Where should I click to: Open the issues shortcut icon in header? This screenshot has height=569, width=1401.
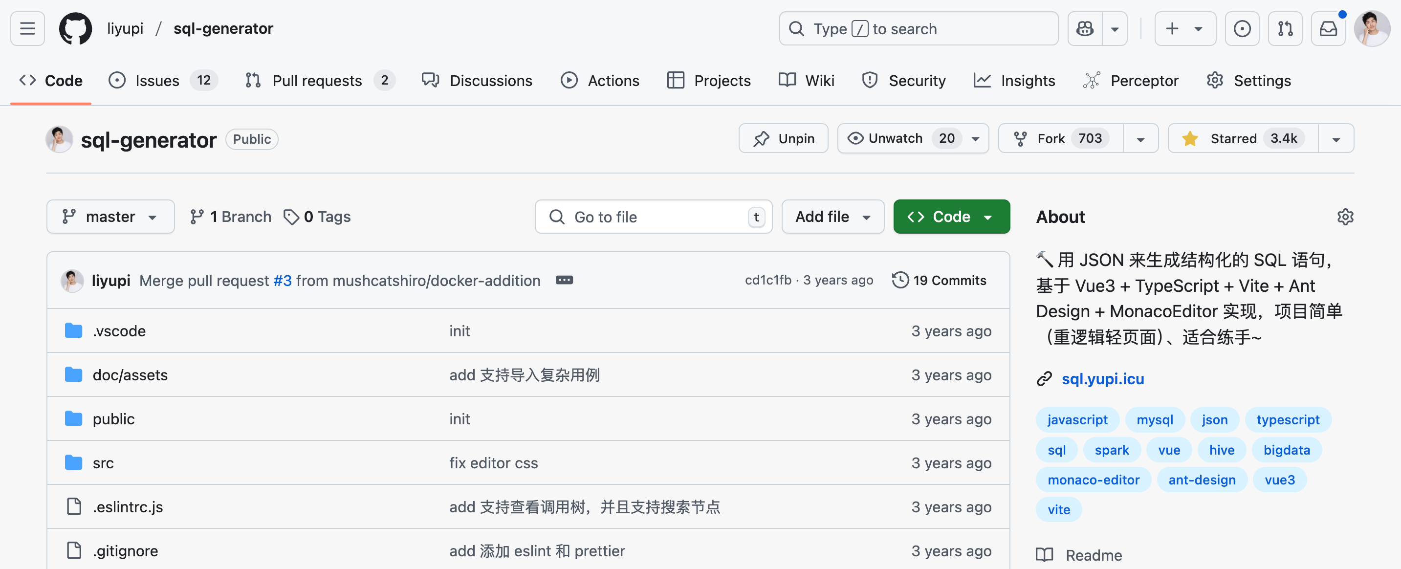click(x=1242, y=28)
